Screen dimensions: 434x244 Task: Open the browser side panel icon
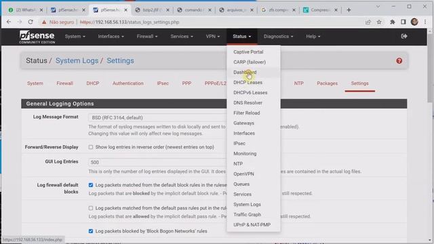pyautogui.click(x=403, y=22)
